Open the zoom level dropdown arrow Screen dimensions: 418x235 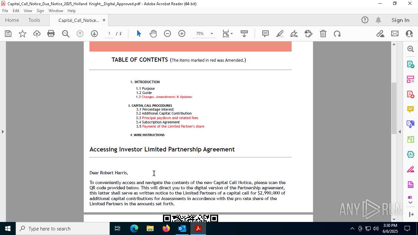212,34
